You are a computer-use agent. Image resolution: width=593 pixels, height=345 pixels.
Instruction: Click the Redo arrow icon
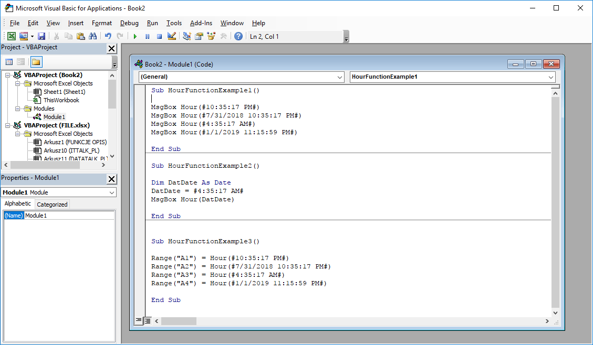pos(120,36)
